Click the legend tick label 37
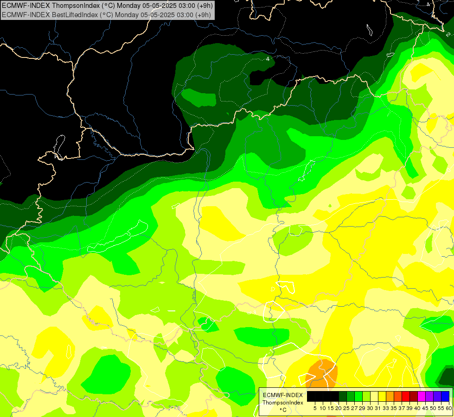The image size is (454, 417). (x=402, y=408)
